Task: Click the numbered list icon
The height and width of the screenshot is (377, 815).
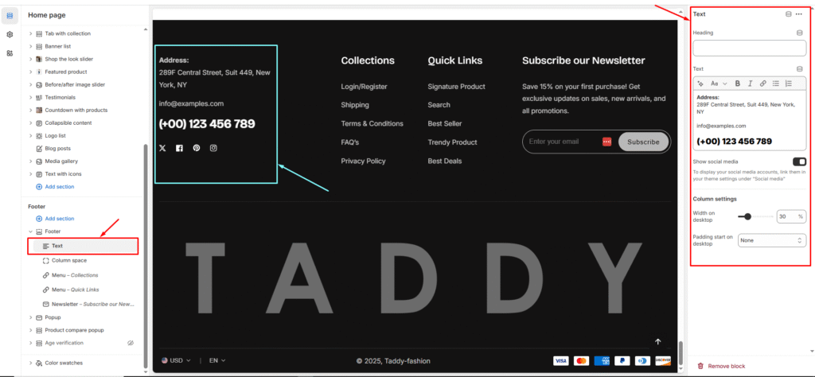Action: [789, 83]
